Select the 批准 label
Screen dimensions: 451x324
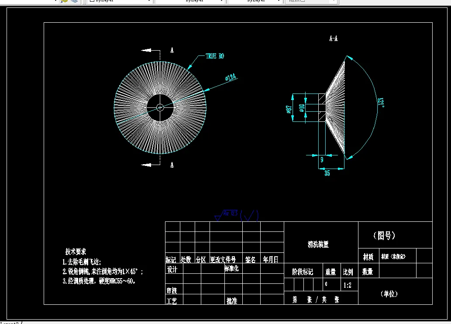click(232, 301)
